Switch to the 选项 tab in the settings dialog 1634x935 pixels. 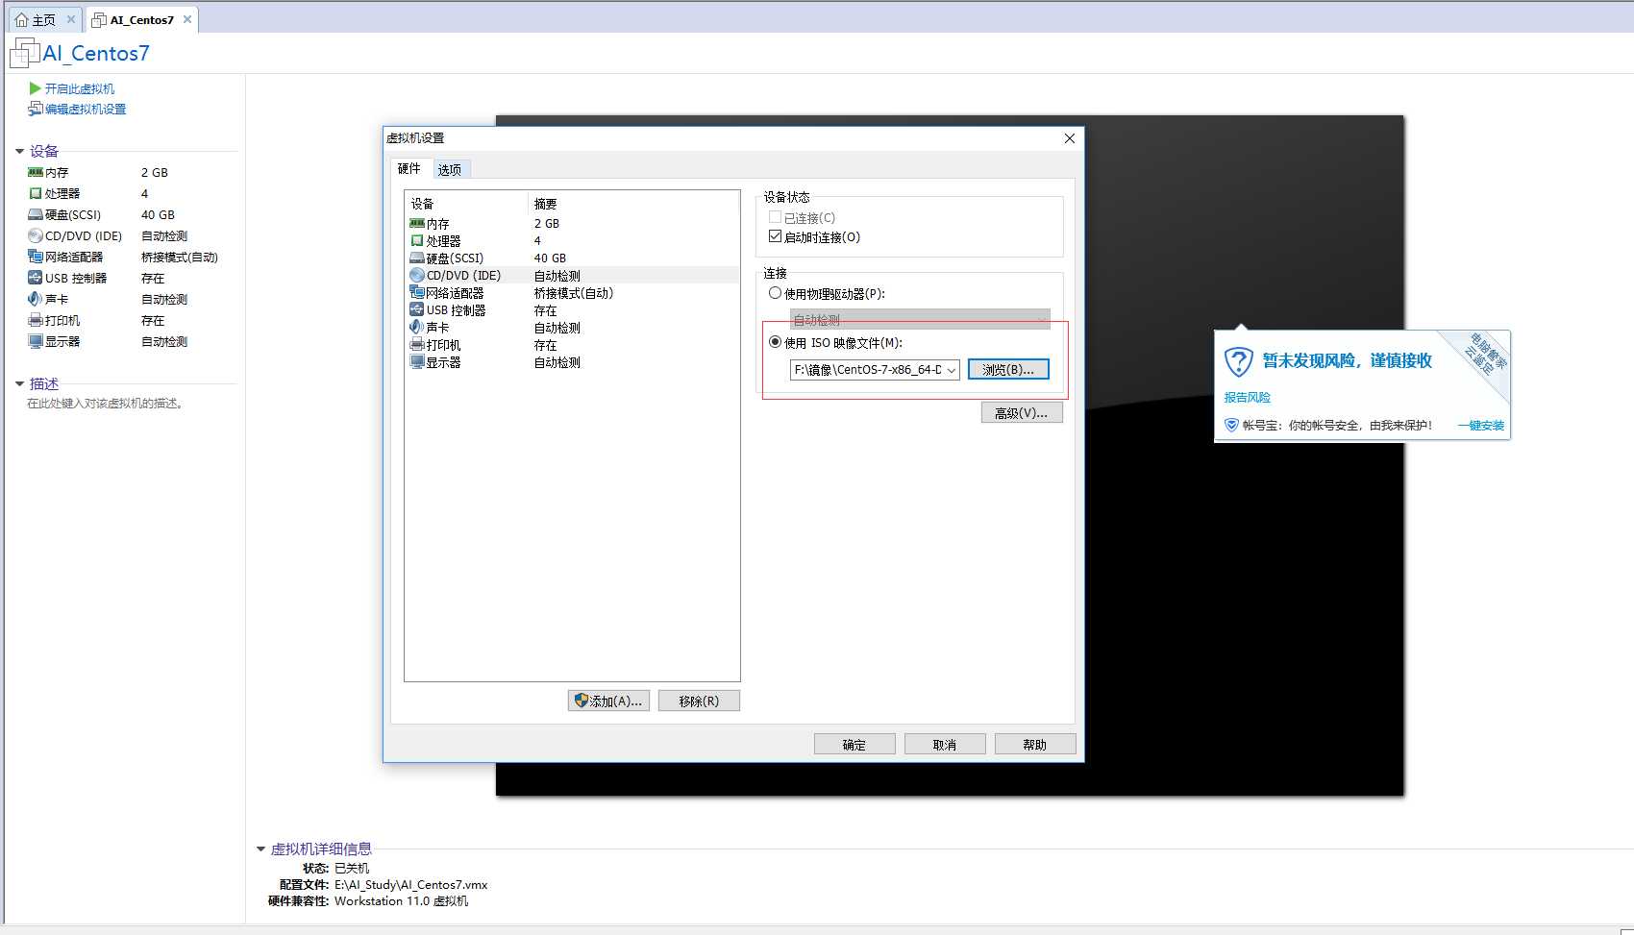click(x=450, y=169)
